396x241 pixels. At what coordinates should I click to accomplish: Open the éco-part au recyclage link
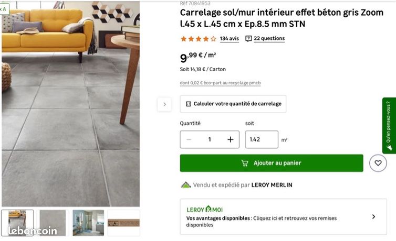pyautogui.click(x=220, y=83)
